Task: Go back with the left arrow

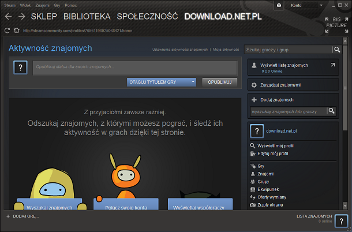Action: (x=8, y=16)
